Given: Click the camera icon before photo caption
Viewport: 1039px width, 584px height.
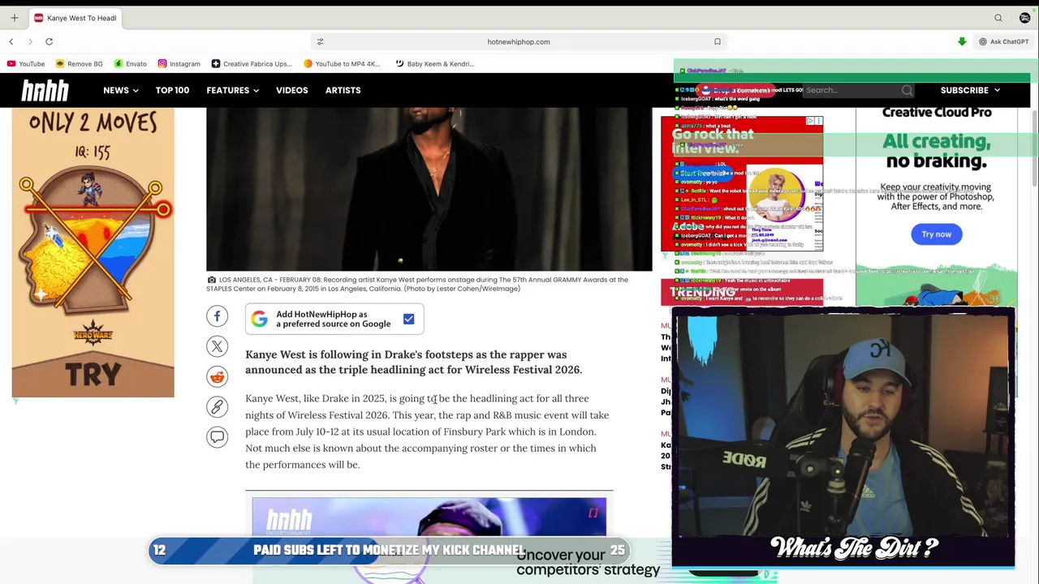Looking at the screenshot, I should pos(211,280).
